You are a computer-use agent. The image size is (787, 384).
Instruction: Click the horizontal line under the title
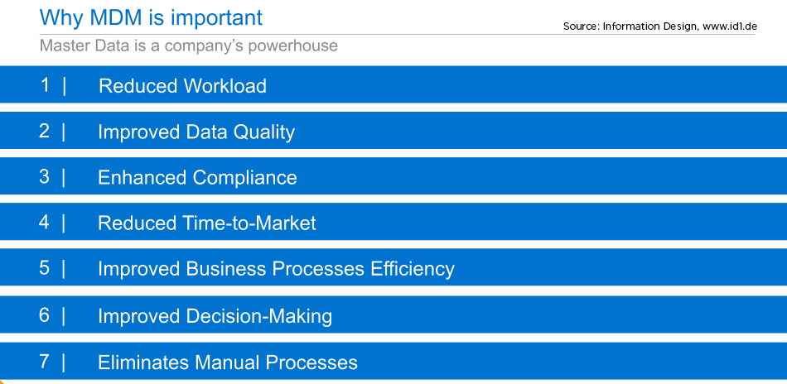(x=397, y=34)
